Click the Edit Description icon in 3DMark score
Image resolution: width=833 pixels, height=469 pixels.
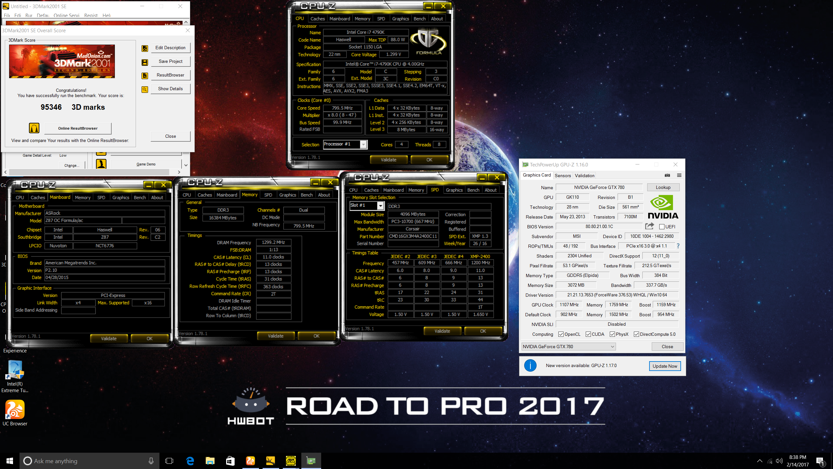[145, 48]
